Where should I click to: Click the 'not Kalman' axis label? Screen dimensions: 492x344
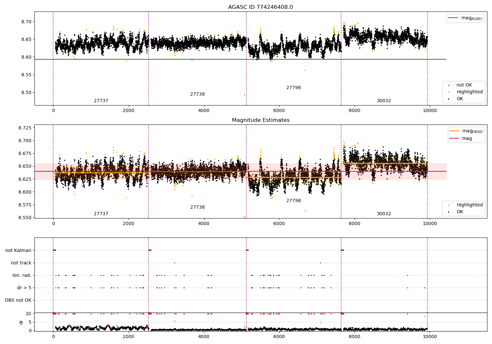(18, 251)
